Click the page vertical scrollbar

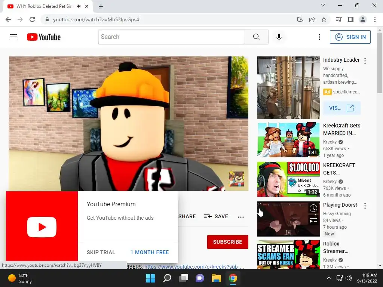click(x=380, y=63)
